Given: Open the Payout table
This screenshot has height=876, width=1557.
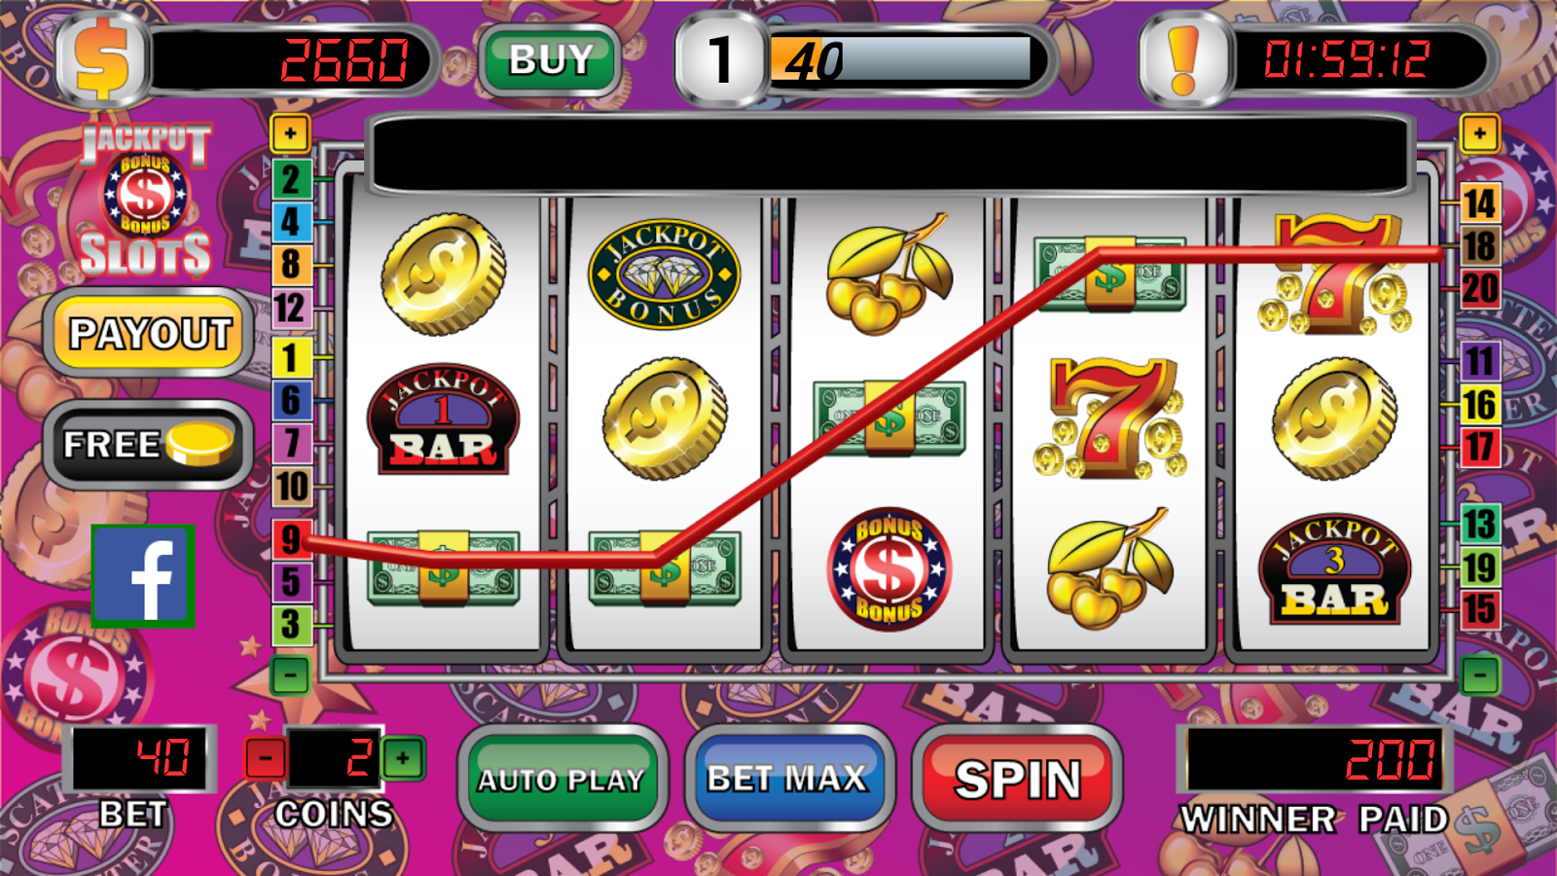Looking at the screenshot, I should 150,334.
